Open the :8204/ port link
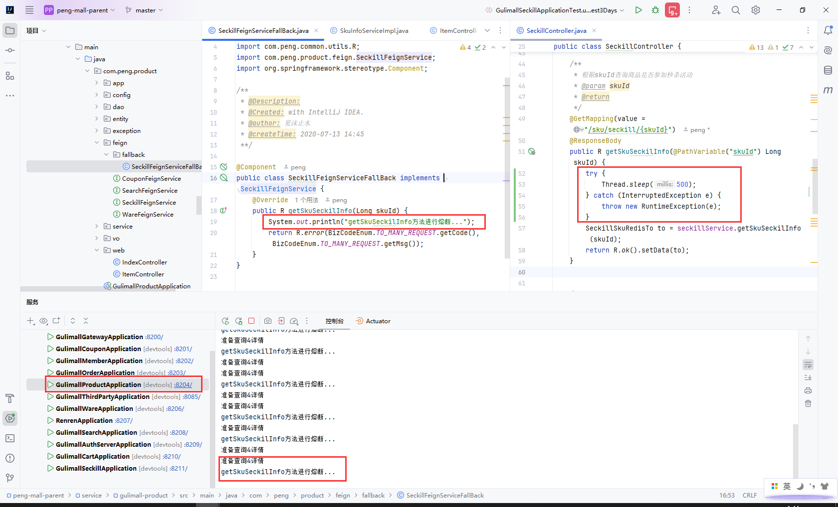This screenshot has width=838, height=507. pyautogui.click(x=183, y=385)
